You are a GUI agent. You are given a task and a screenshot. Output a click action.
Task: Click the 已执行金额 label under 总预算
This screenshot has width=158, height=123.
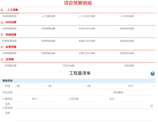[69, 66]
